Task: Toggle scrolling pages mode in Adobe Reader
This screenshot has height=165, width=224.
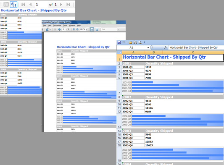Action: click(x=92, y=29)
